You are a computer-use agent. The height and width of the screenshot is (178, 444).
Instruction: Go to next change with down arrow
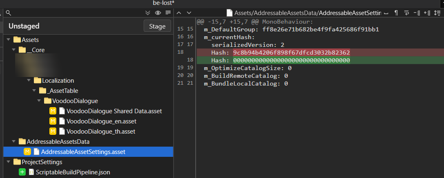pos(189,13)
